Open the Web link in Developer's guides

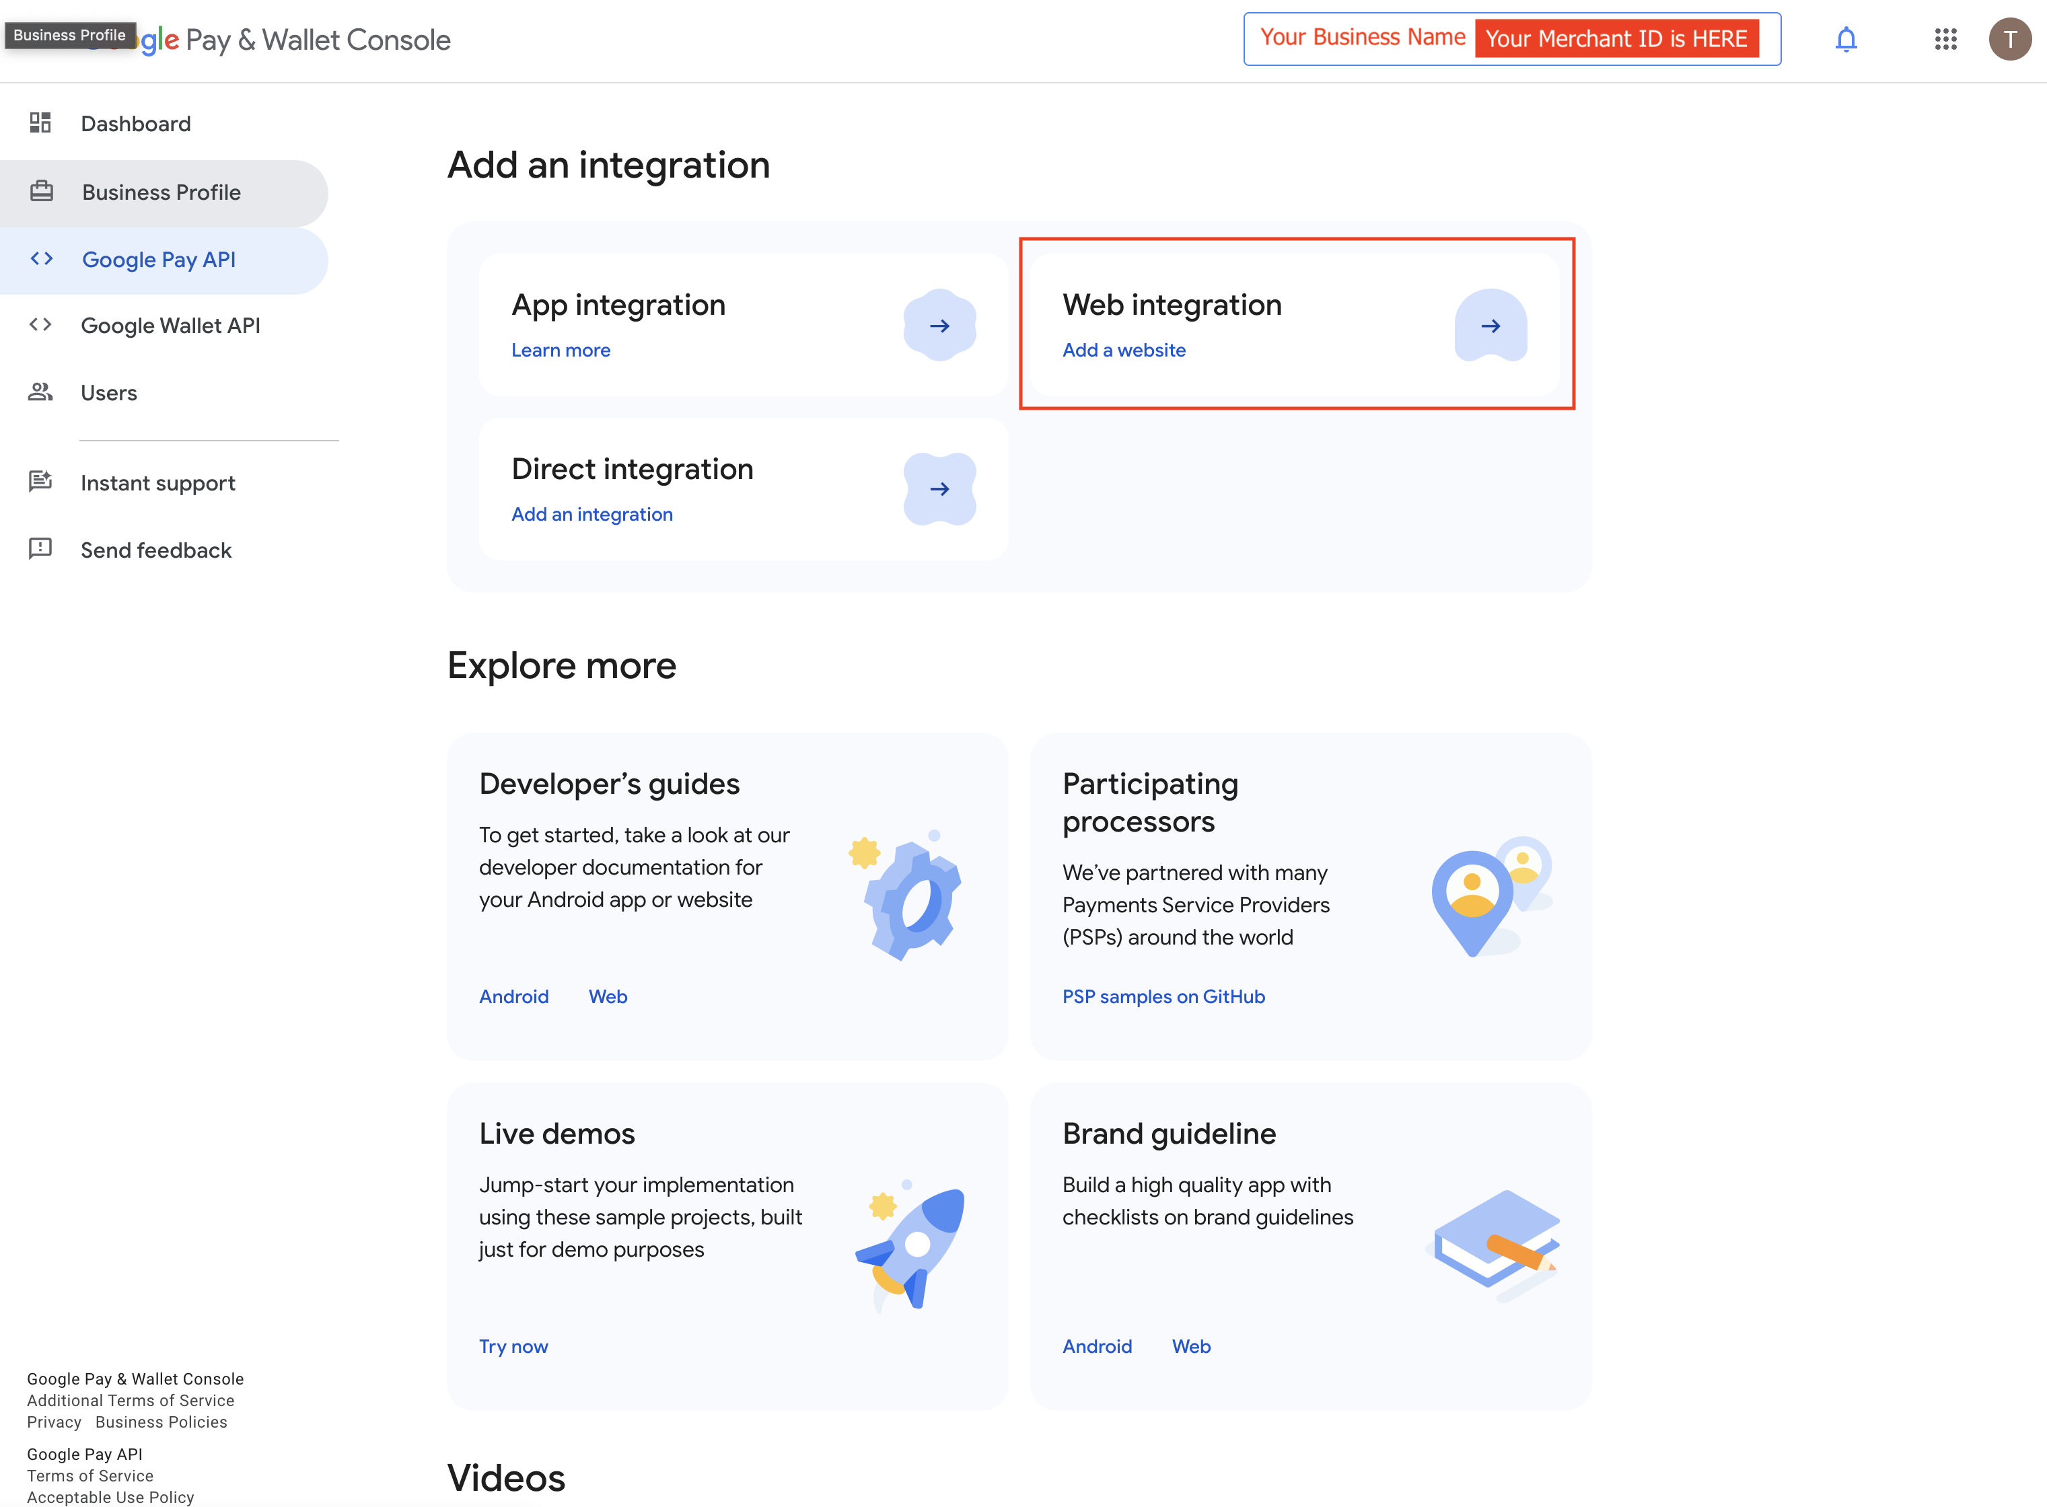coord(608,996)
